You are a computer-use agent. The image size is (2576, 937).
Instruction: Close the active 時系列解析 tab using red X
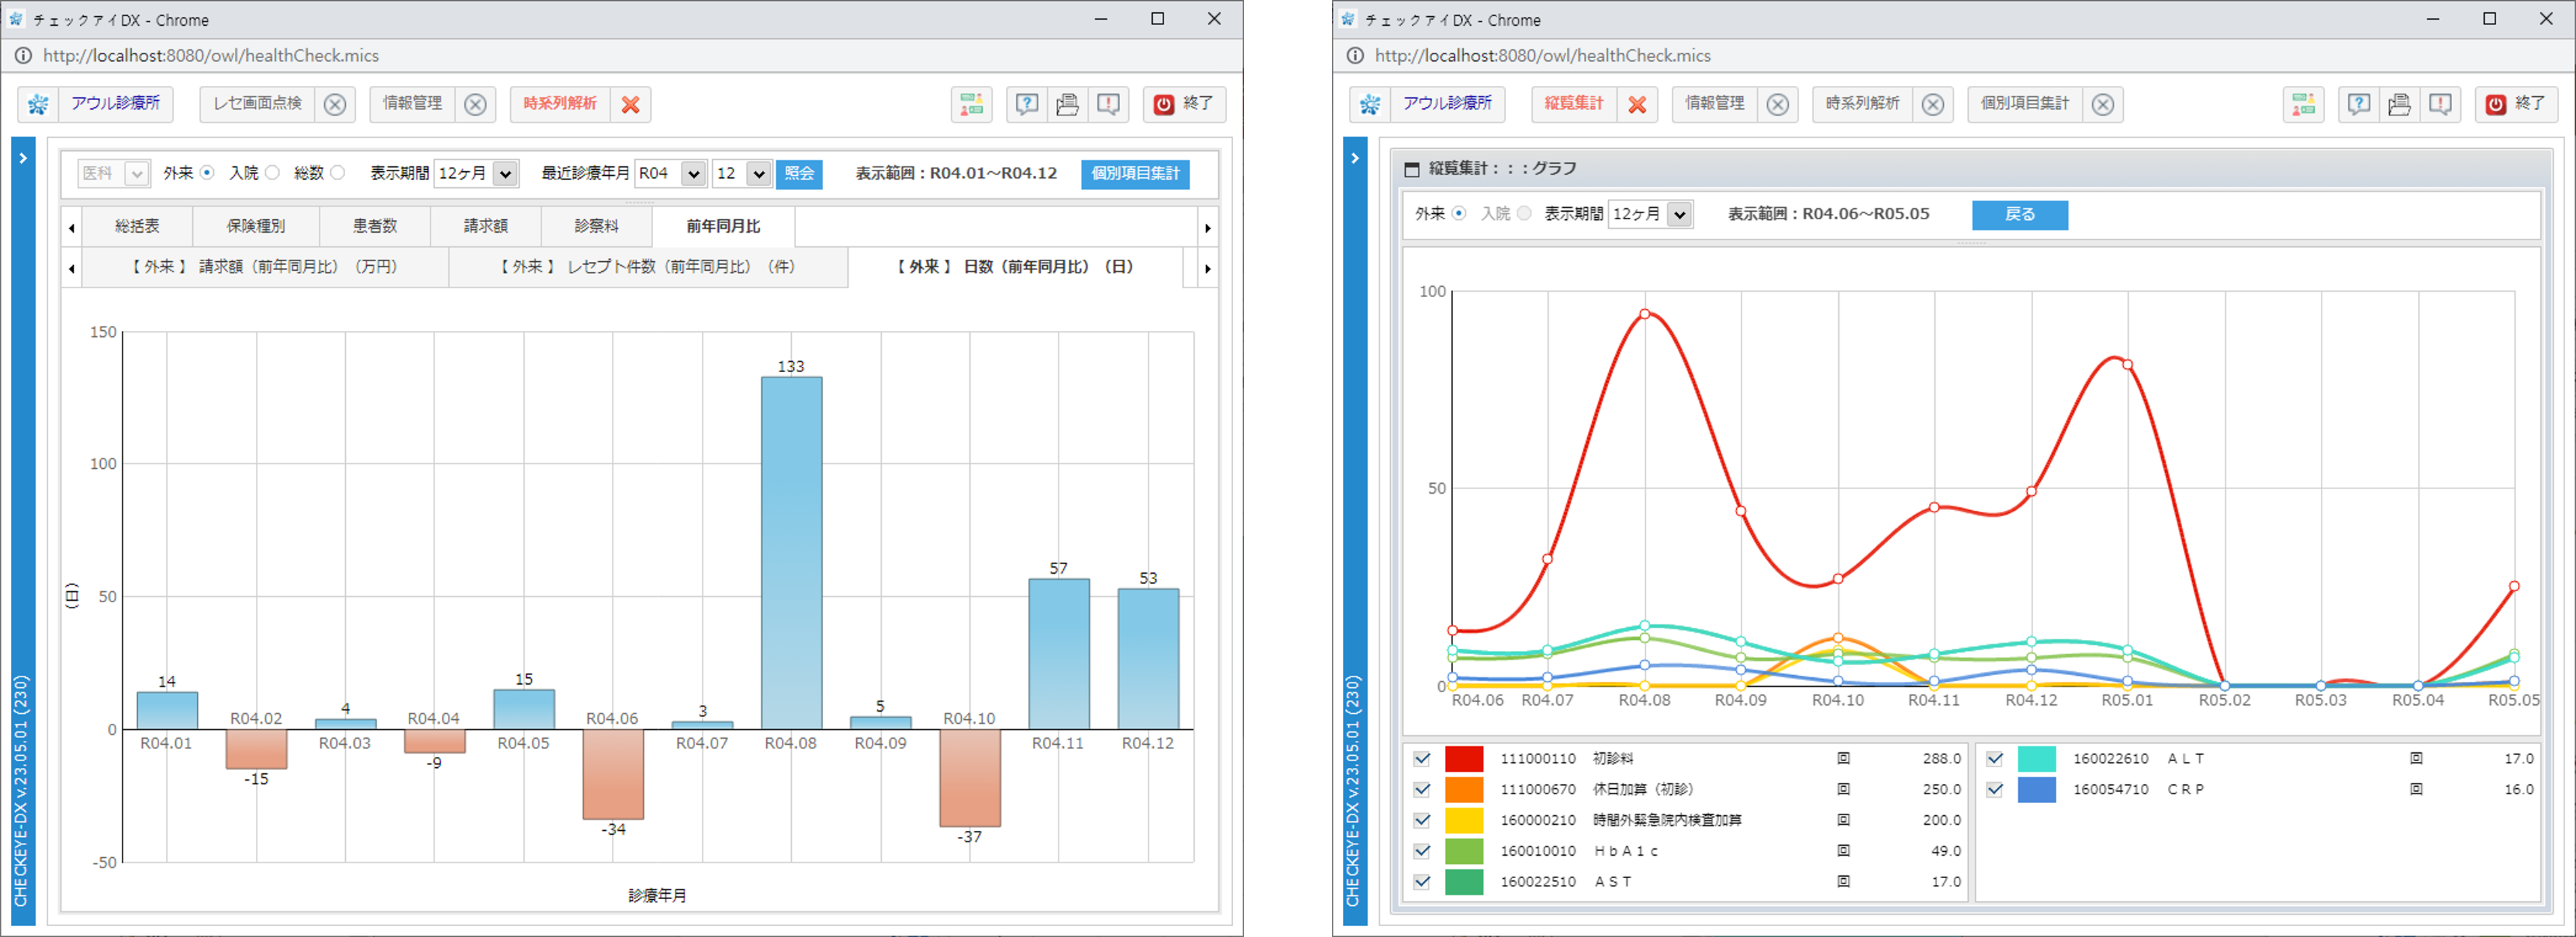tap(630, 104)
